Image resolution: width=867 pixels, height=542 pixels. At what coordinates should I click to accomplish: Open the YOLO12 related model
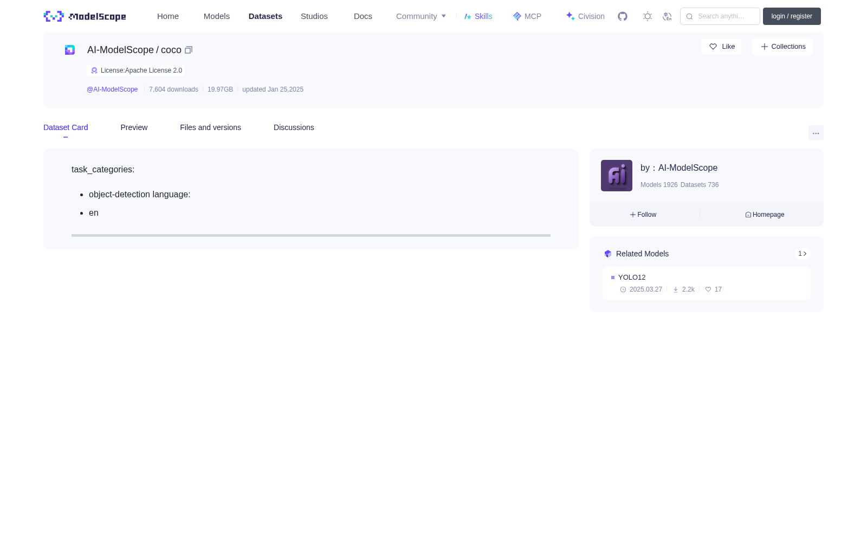click(x=707, y=283)
